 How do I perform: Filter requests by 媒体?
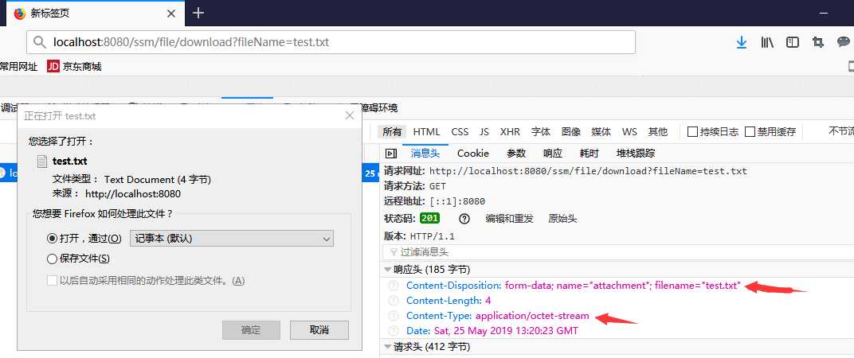(x=601, y=132)
